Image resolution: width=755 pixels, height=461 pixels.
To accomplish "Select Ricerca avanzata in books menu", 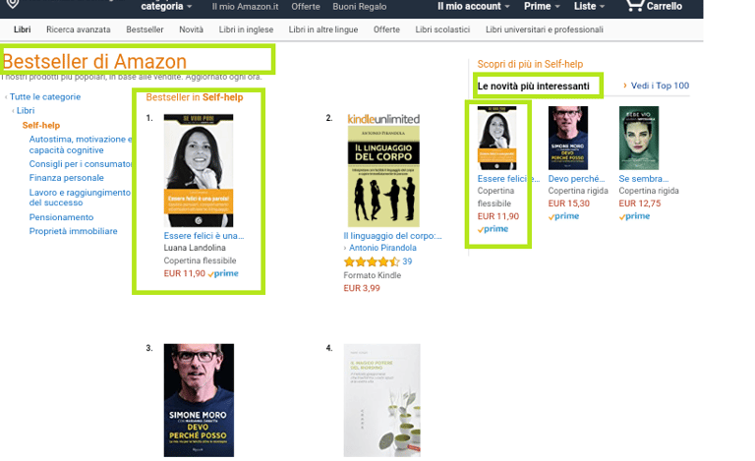I will click(x=79, y=29).
